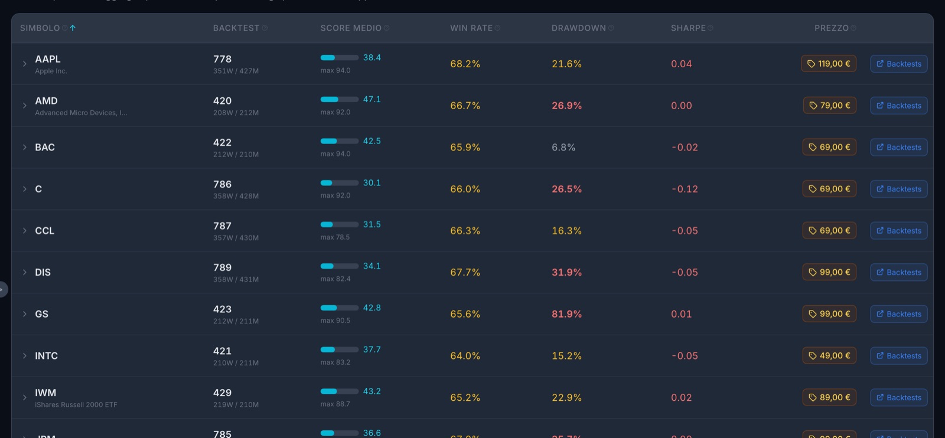
Task: Click the 357W / 430M text in CCL row
Action: pyautogui.click(x=236, y=238)
